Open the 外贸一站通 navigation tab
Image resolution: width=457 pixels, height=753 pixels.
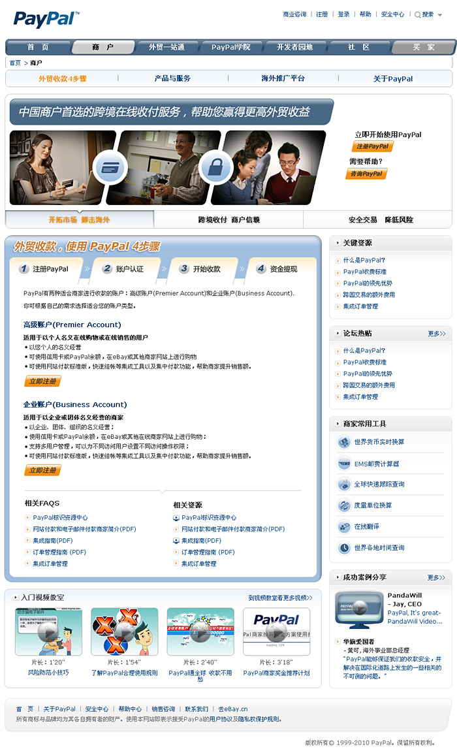[166, 47]
